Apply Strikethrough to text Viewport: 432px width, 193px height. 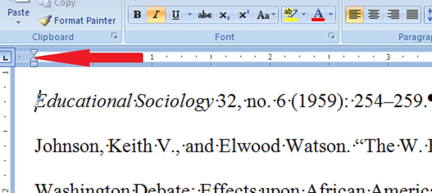(x=205, y=15)
